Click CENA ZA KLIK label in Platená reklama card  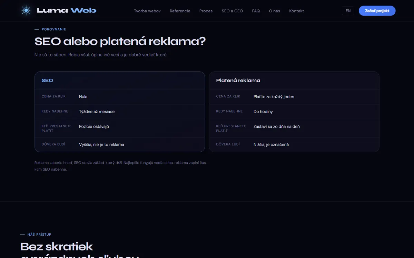tap(228, 96)
